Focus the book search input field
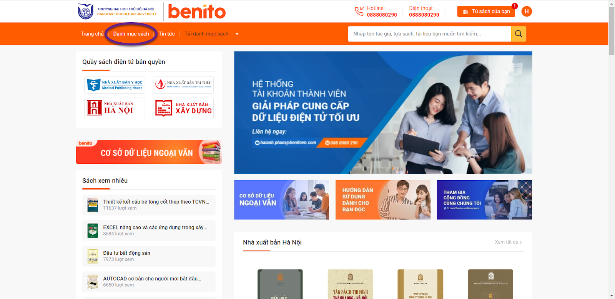This screenshot has width=615, height=299. pos(429,34)
